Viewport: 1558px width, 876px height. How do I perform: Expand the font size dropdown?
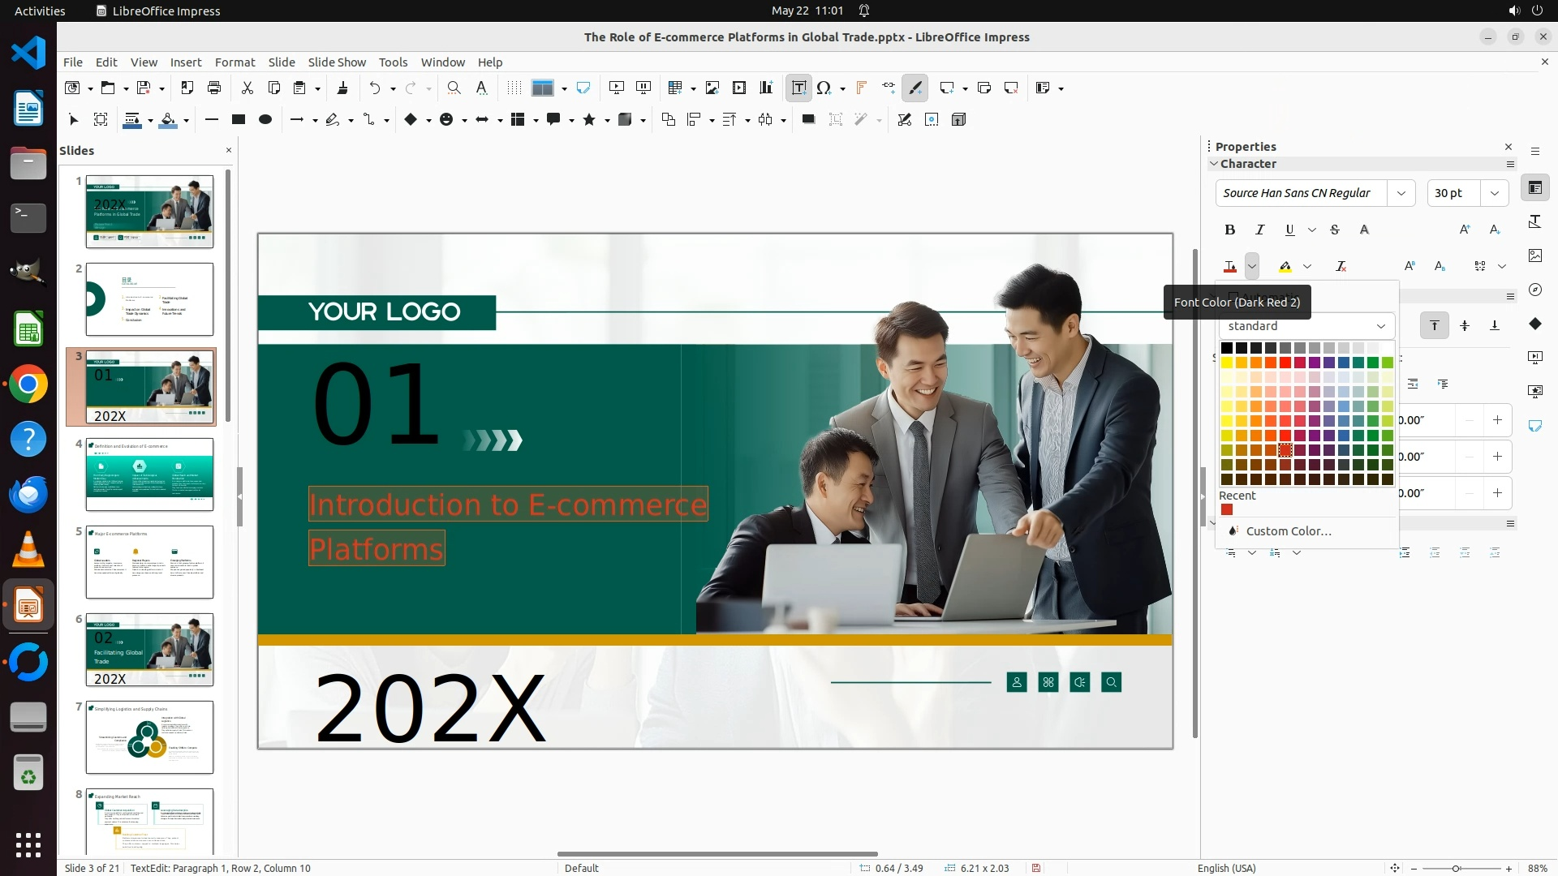pos(1494,193)
